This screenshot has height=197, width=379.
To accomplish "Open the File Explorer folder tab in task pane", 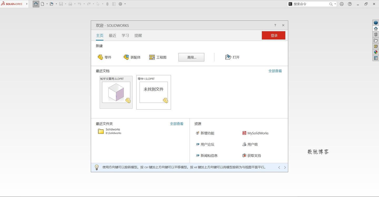I will (376, 40).
